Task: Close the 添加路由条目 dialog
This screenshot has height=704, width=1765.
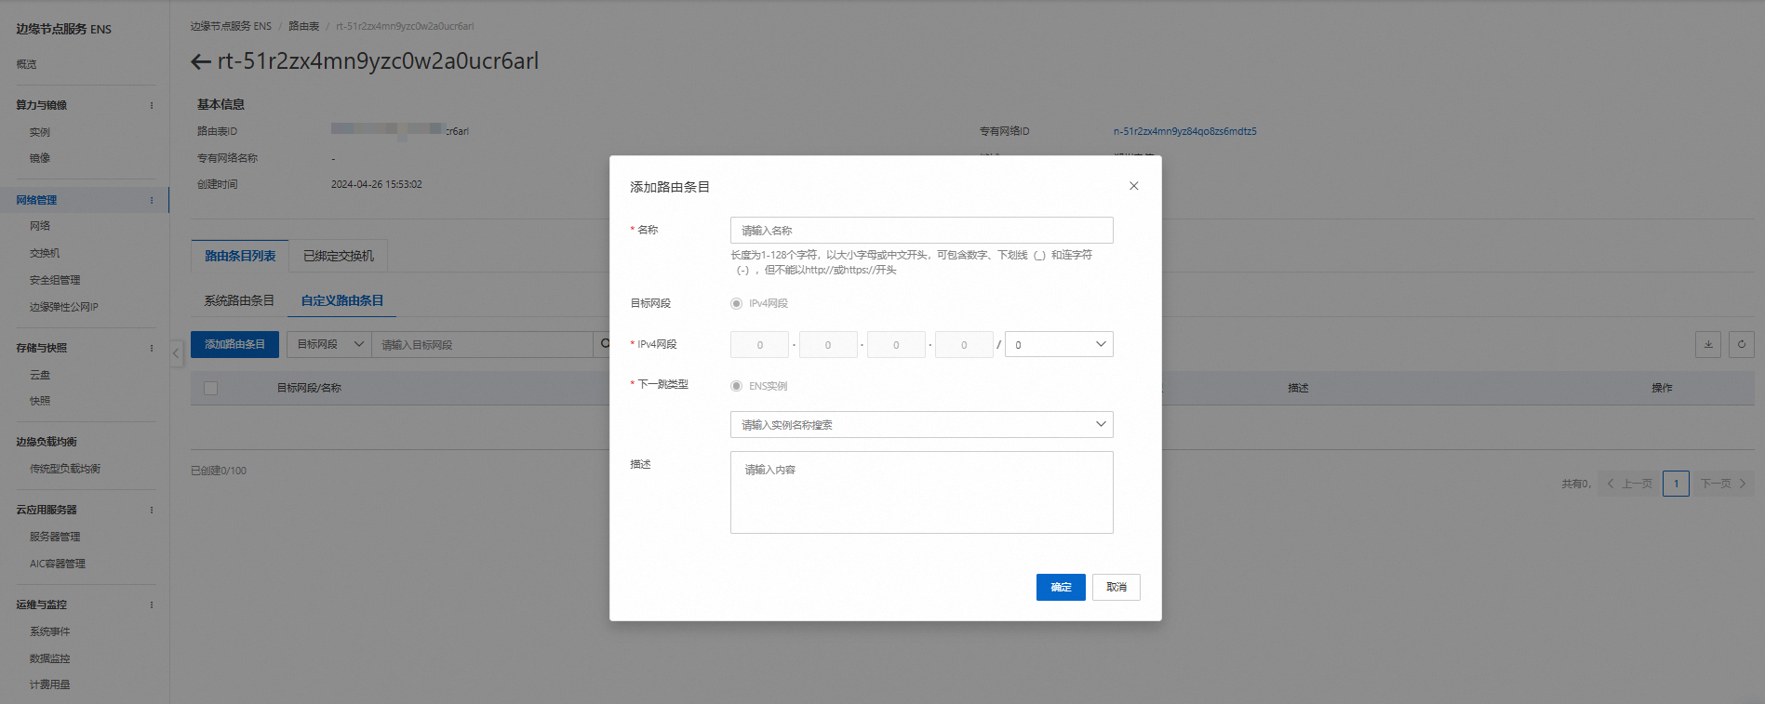Action: pyautogui.click(x=1133, y=186)
